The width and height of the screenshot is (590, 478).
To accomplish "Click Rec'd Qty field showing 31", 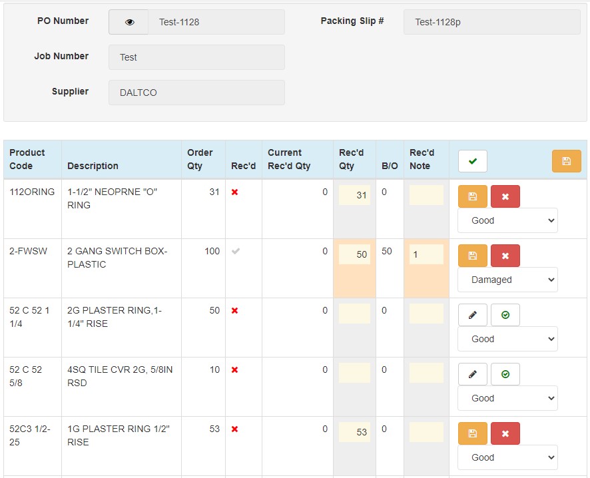I will (354, 195).
